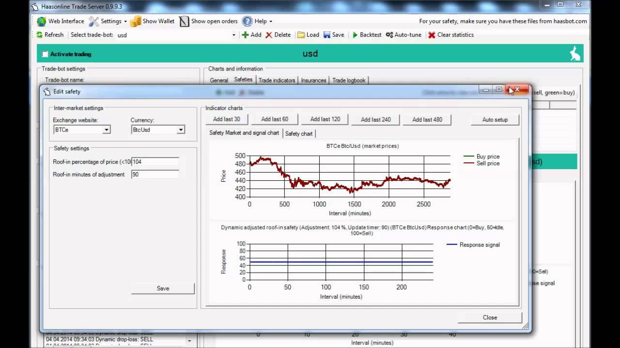Expand the Help menu arrow
Screen dimensions: 620x348
[270, 21]
